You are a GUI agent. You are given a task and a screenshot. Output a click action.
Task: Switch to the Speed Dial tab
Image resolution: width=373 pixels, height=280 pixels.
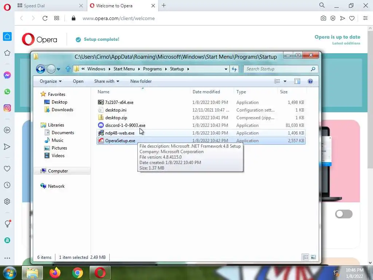[x=50, y=6]
